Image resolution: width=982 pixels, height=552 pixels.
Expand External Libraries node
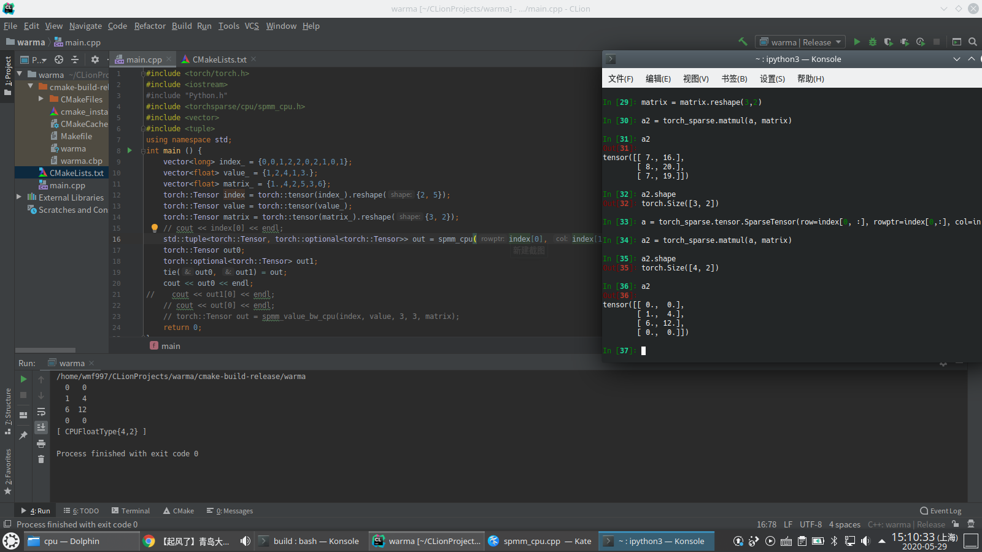pos(19,197)
